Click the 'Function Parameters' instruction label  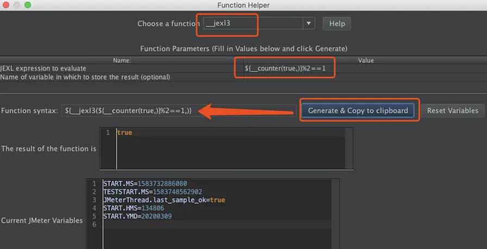click(x=243, y=49)
